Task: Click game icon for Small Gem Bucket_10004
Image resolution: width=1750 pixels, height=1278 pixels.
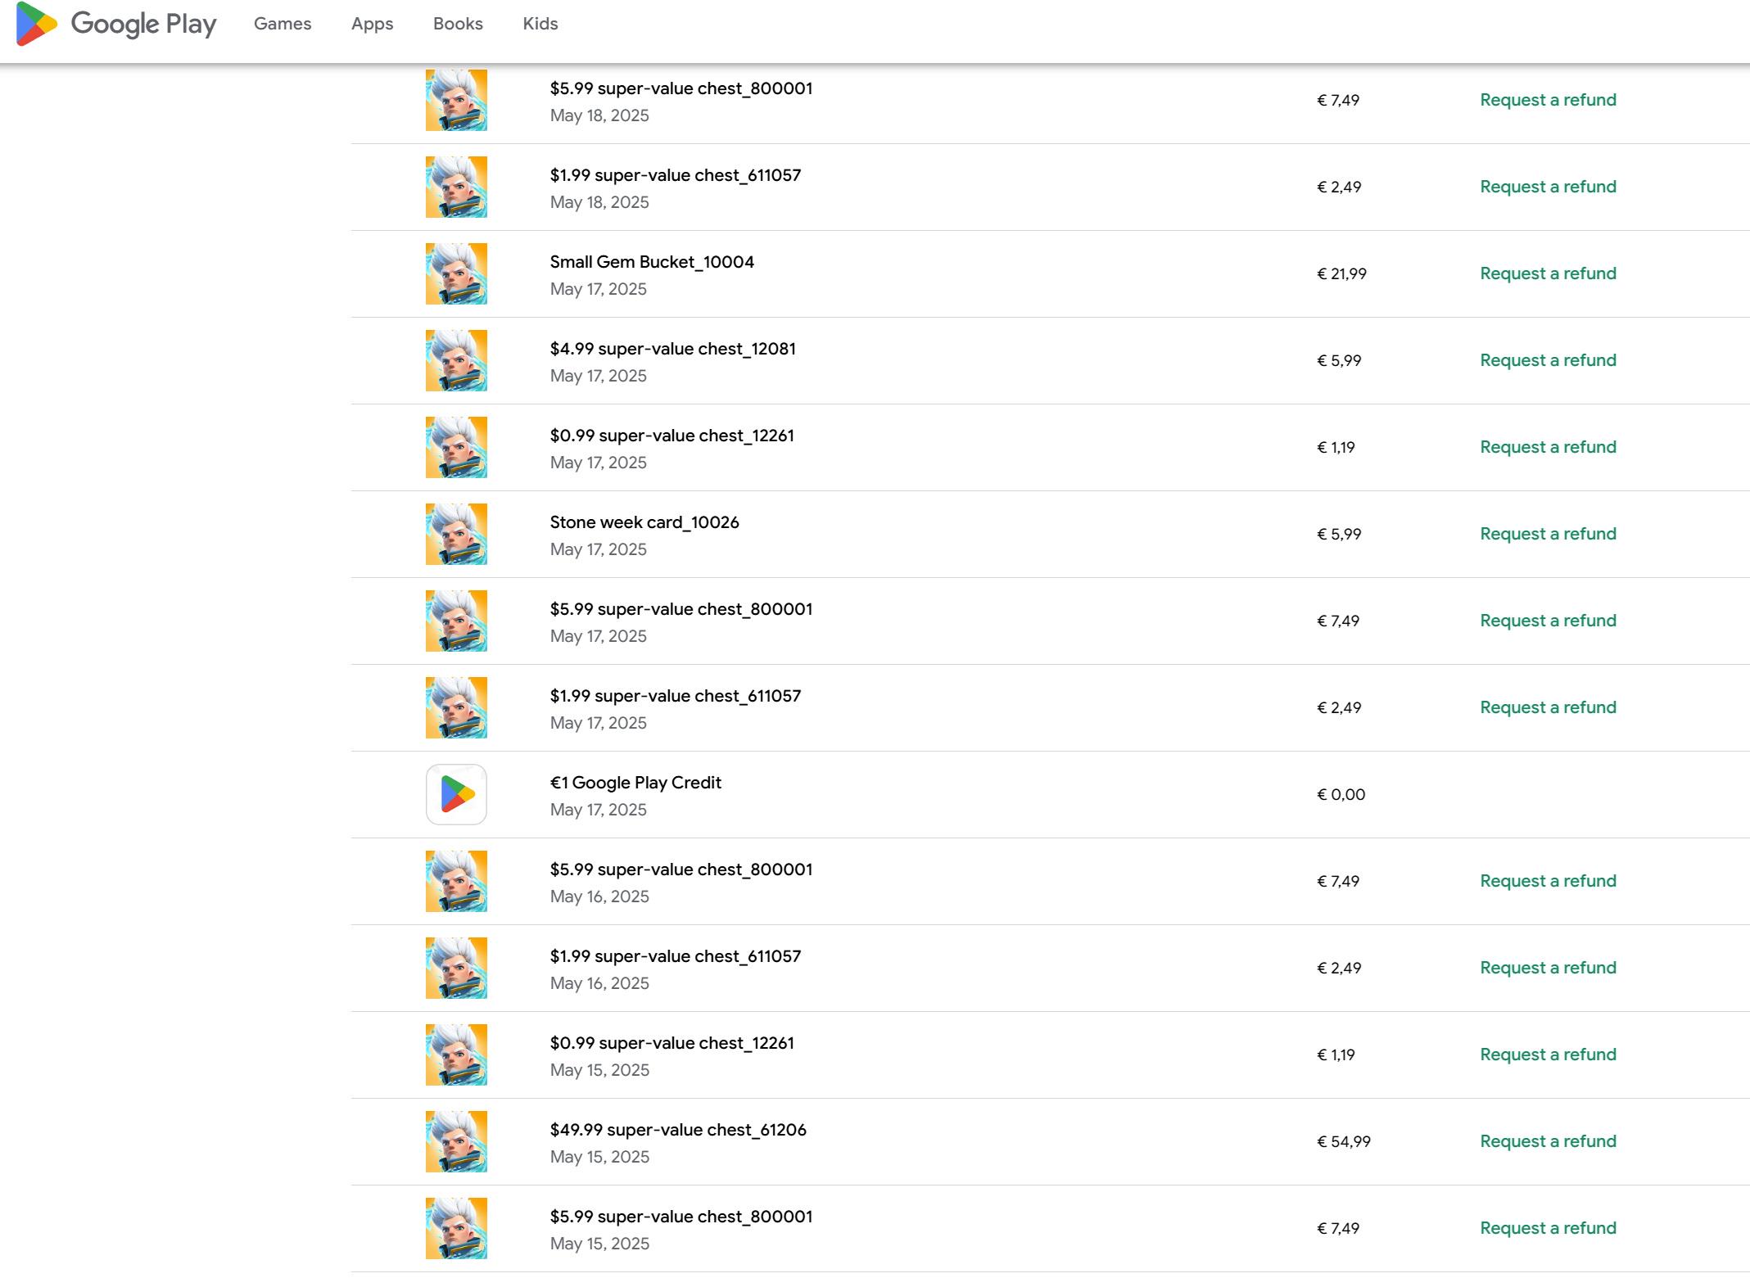Action: [x=456, y=273]
